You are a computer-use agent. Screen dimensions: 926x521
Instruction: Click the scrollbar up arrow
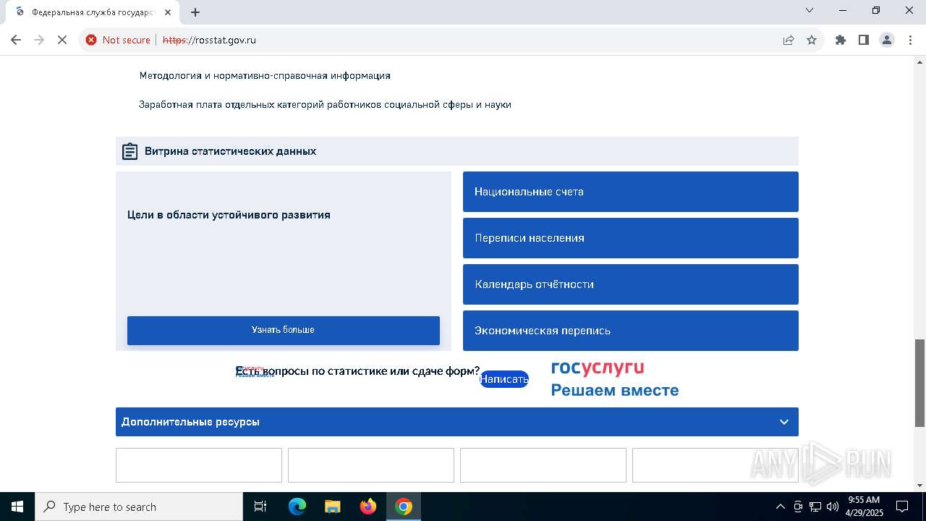(x=919, y=62)
